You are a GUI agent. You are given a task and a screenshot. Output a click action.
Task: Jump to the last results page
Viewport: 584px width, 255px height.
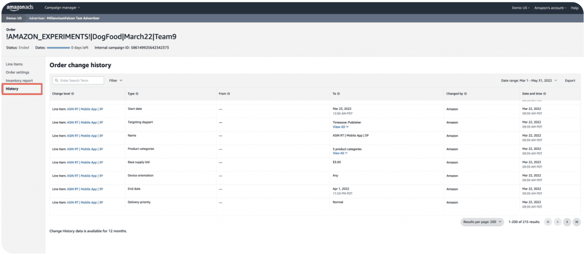coord(577,221)
